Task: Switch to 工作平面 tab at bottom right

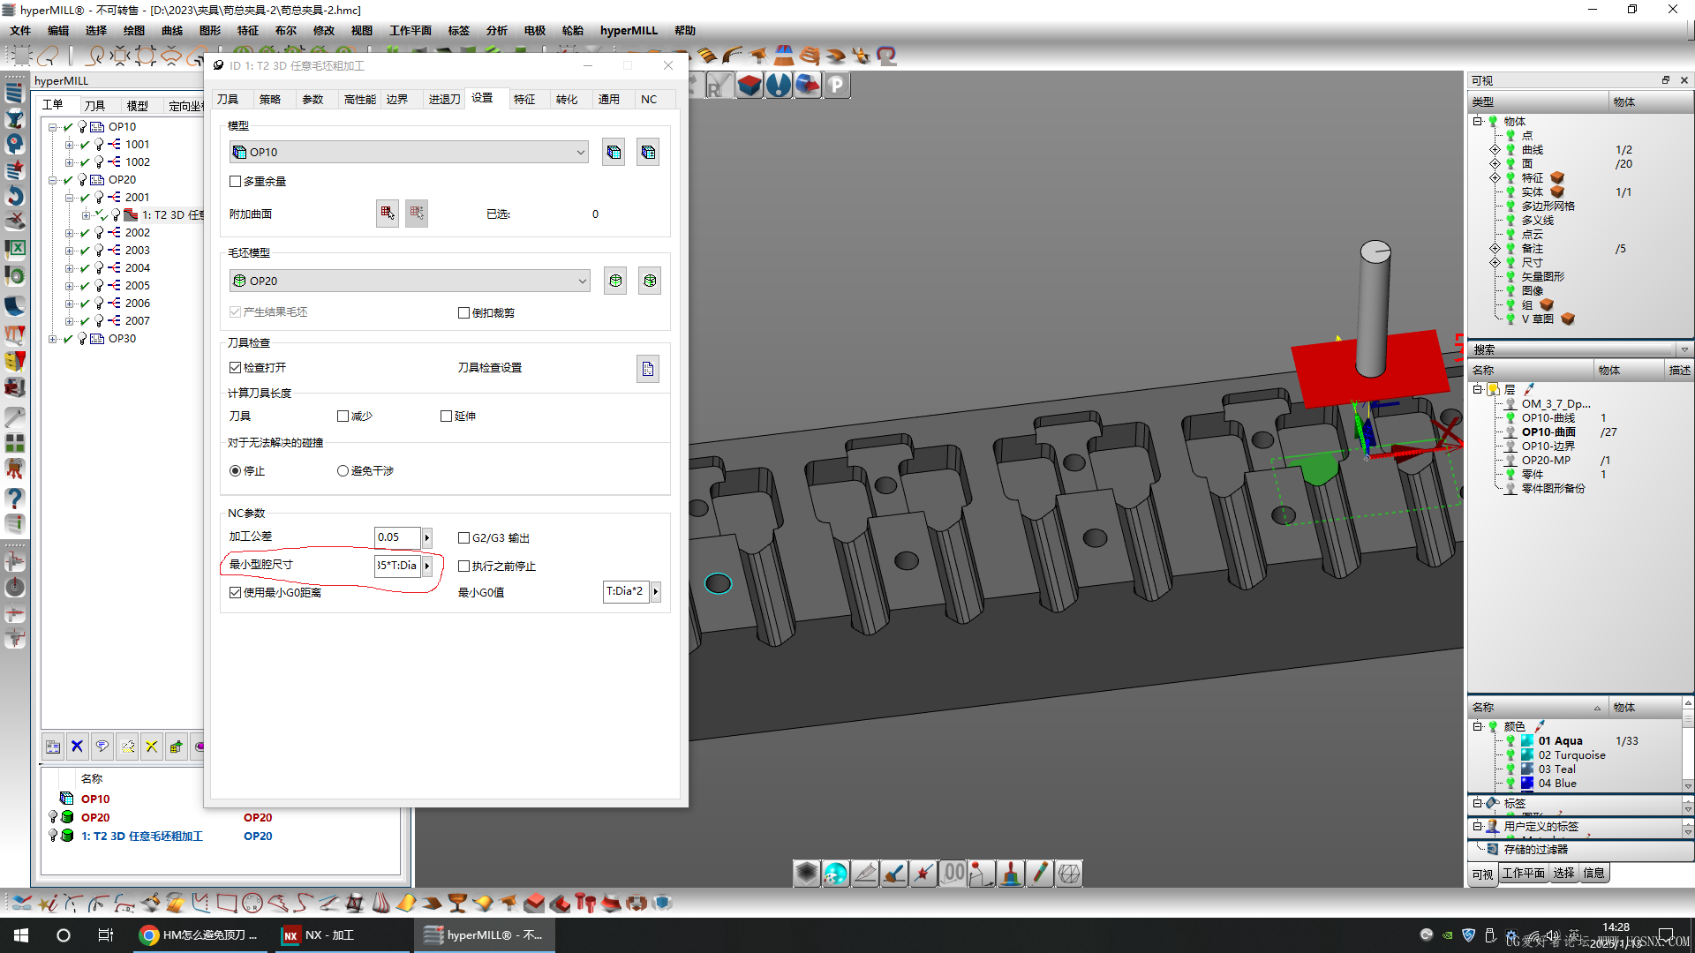Action: [1523, 874]
